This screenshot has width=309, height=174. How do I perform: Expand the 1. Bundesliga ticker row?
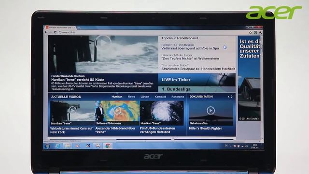pyautogui.click(x=197, y=89)
